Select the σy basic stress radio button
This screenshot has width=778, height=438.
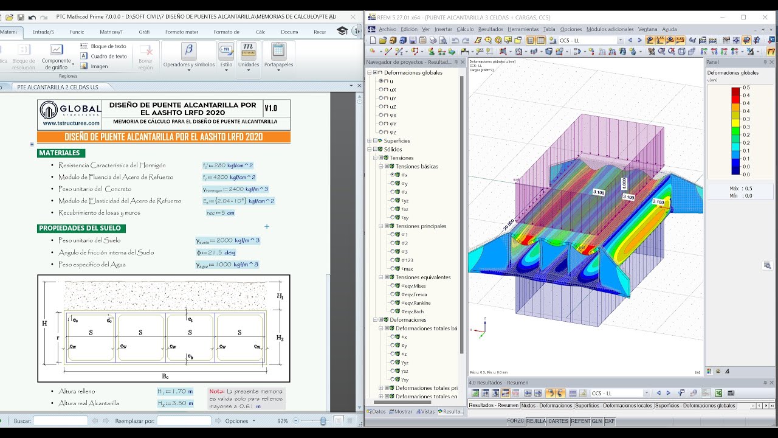pyautogui.click(x=393, y=183)
